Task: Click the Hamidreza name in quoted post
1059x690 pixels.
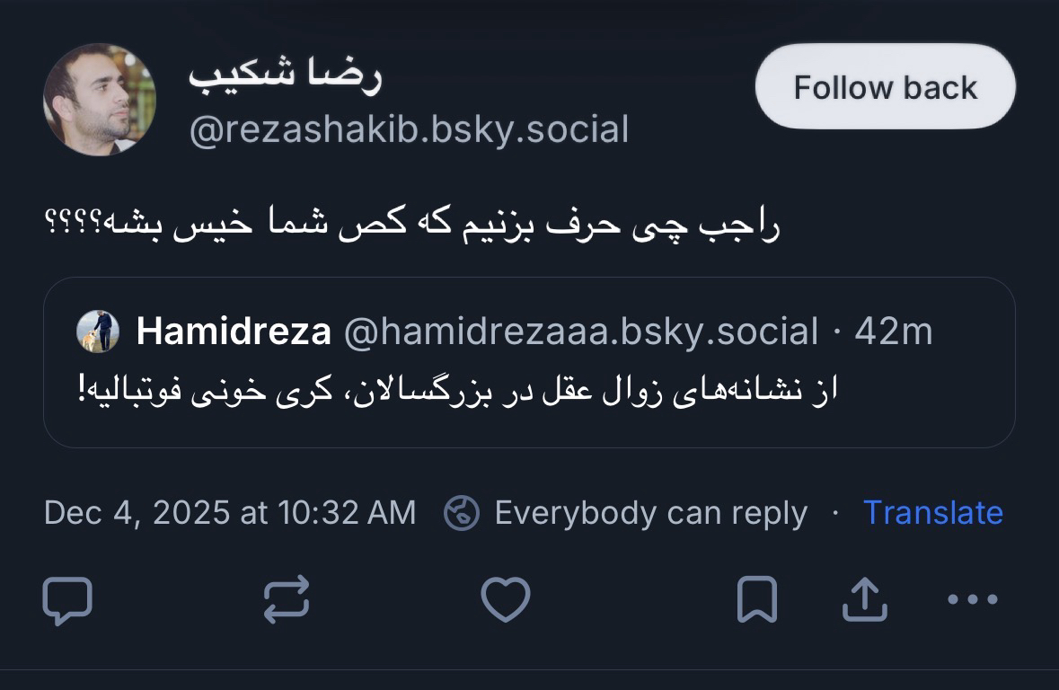Action: [234, 332]
